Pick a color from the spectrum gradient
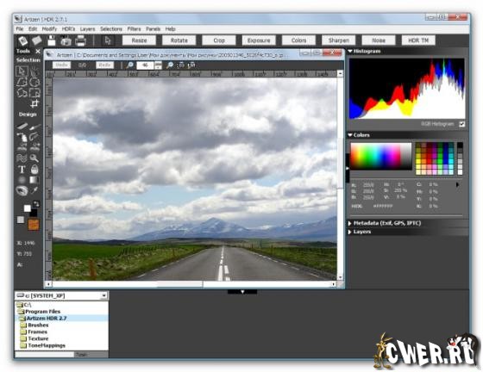Image resolution: width=483 pixels, height=372 pixels. pos(381,156)
